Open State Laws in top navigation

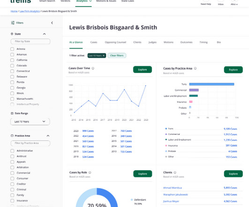click(x=128, y=1)
